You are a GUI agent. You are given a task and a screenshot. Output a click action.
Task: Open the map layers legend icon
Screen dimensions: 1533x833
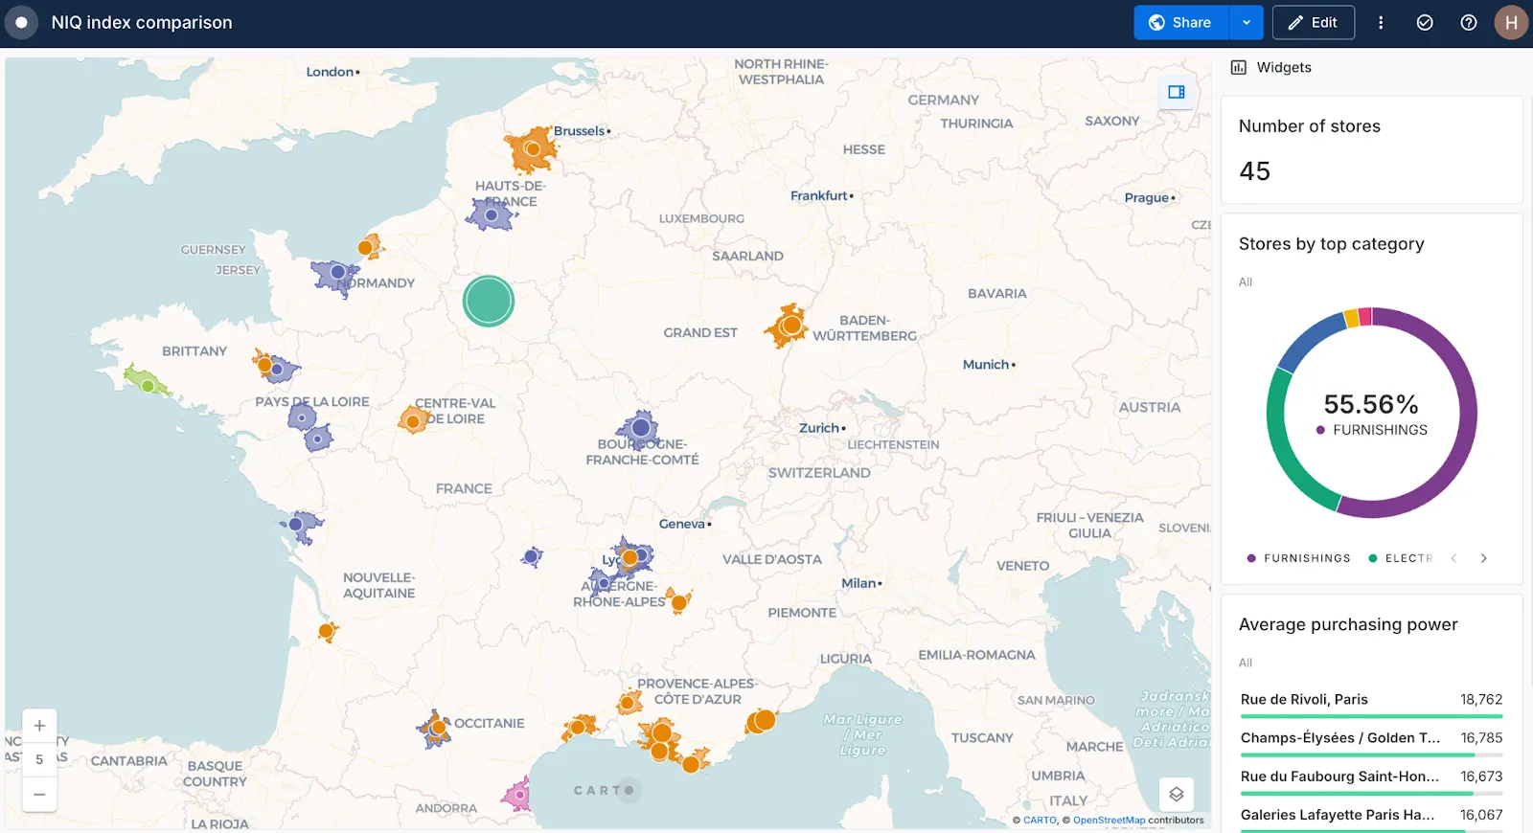pos(1177,794)
